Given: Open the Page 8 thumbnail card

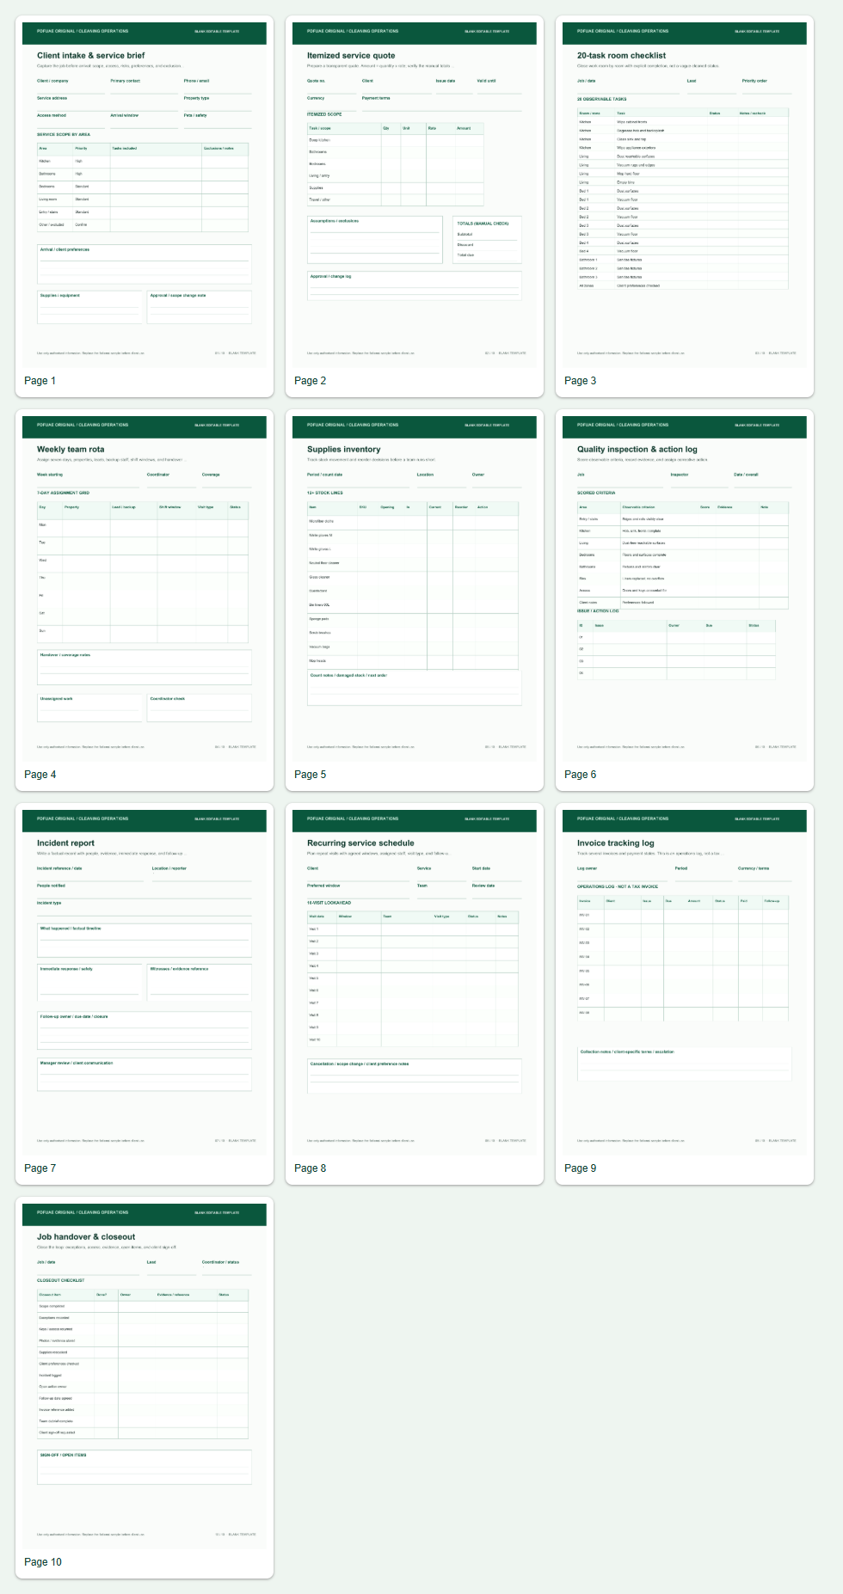Looking at the screenshot, I should coord(415,994).
